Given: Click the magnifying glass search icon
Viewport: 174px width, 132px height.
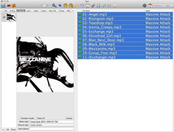Looking at the screenshot, I should click(54, 5).
